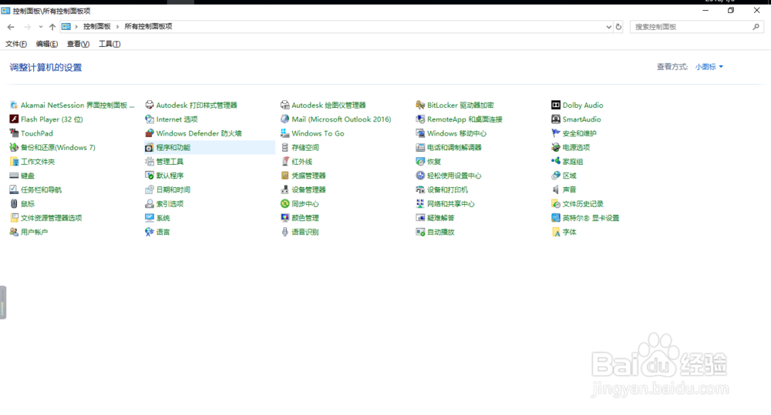Open the 网络和共享中心 icon
771x415 pixels.
[420, 204]
